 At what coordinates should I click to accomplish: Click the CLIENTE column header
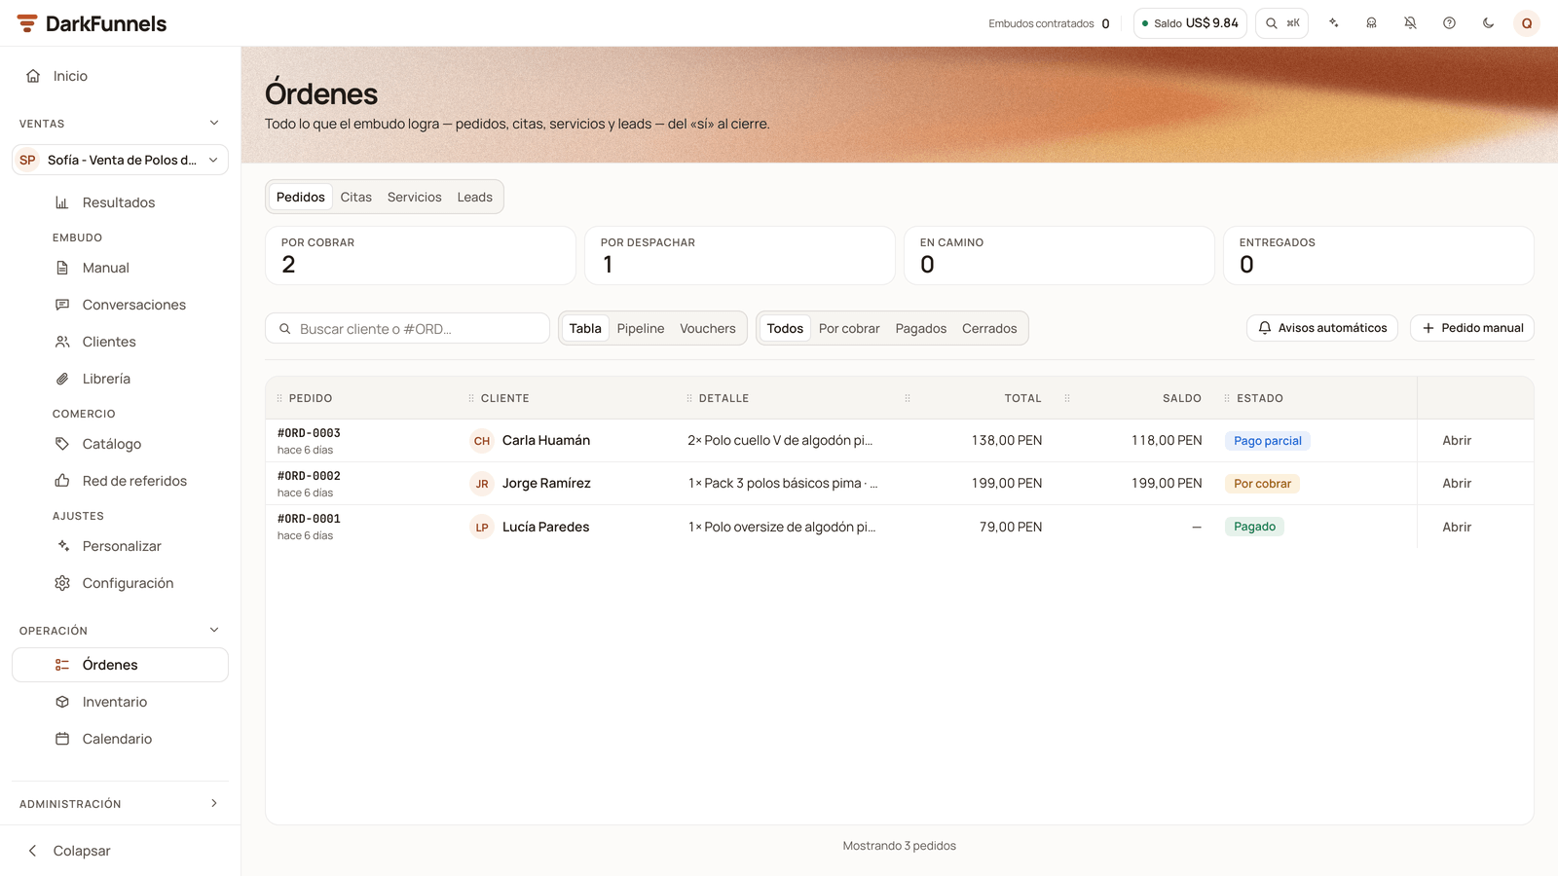click(x=504, y=398)
